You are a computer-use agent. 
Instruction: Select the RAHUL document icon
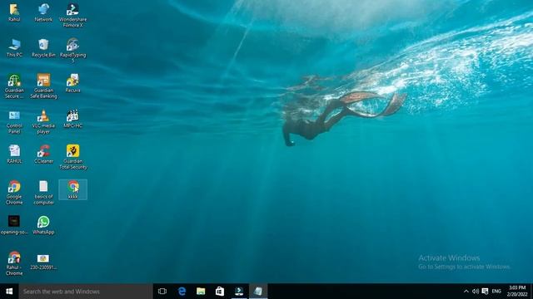click(14, 154)
